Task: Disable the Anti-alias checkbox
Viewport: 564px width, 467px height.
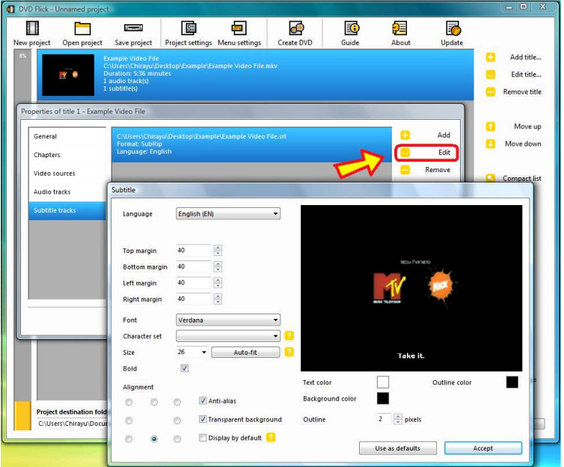Action: [203, 400]
